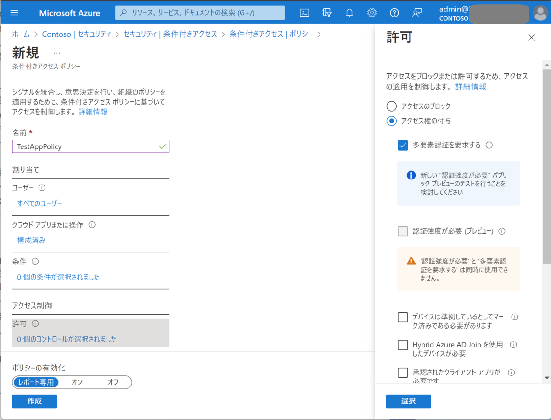This screenshot has width=551, height=420.
Task: Show info tooltip next to 条件
Action: click(35, 262)
